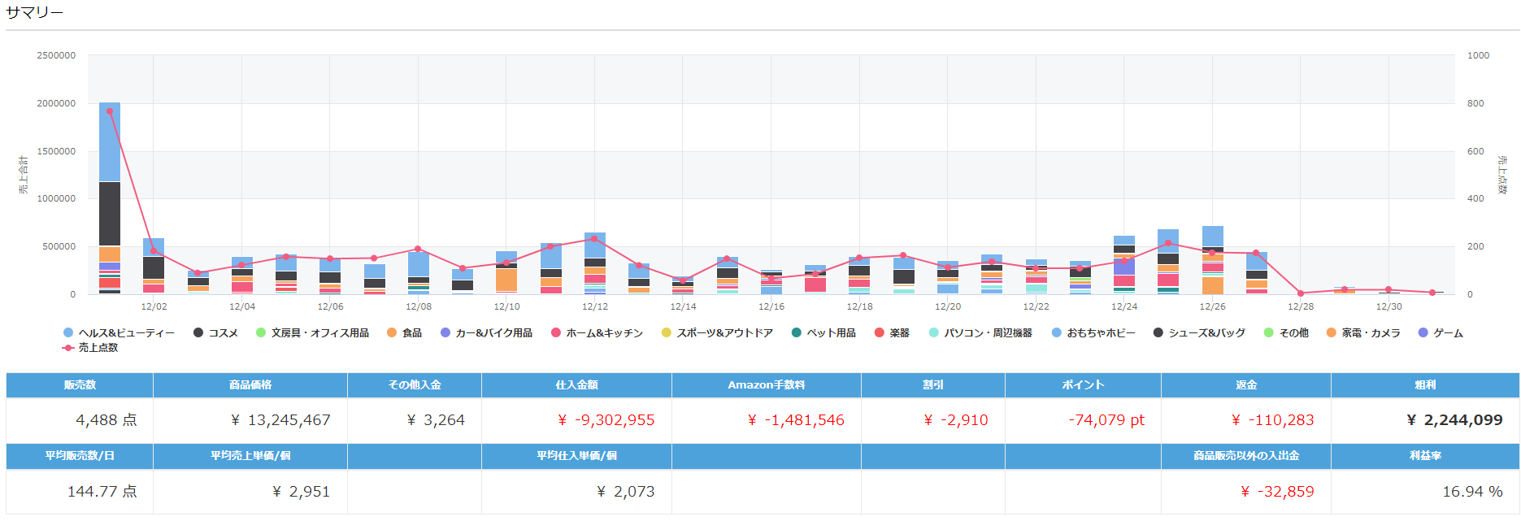The image size is (1521, 521).
Task: Toggle the 家電・カメラ legend entry
Action: [1363, 333]
